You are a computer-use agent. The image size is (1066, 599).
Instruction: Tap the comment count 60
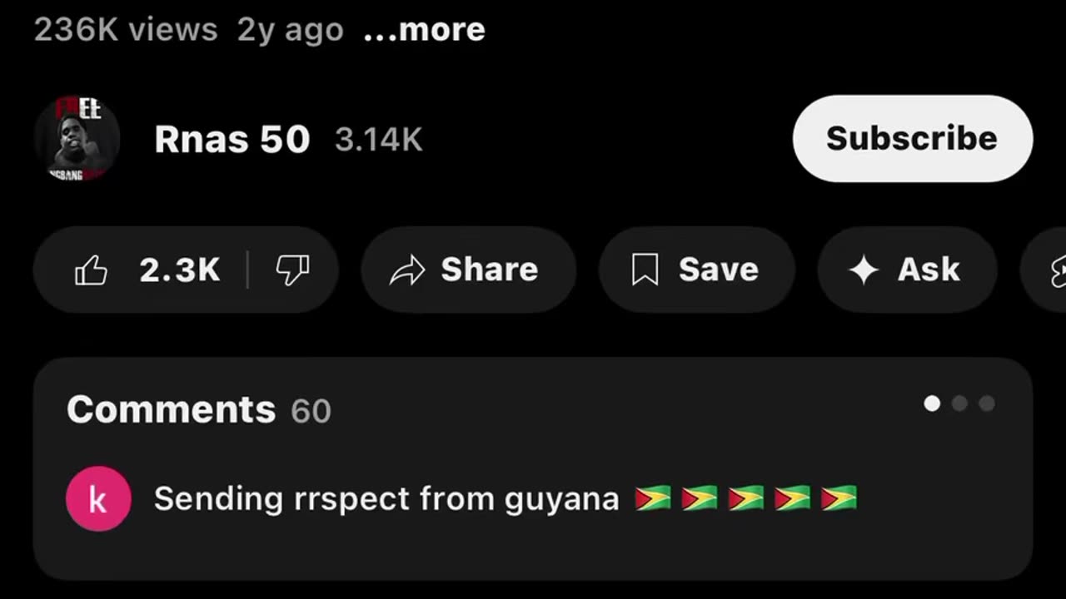pos(311,411)
